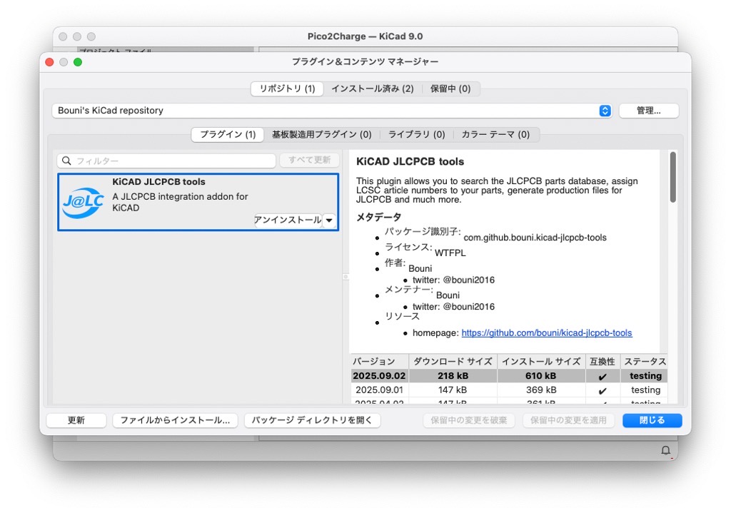Open the kicad-jlcpcb-tools GitHub homepage link
The image size is (731, 513).
(546, 332)
